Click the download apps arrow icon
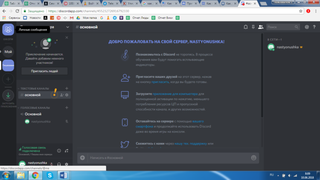320x180 pixels. [x=8, y=95]
